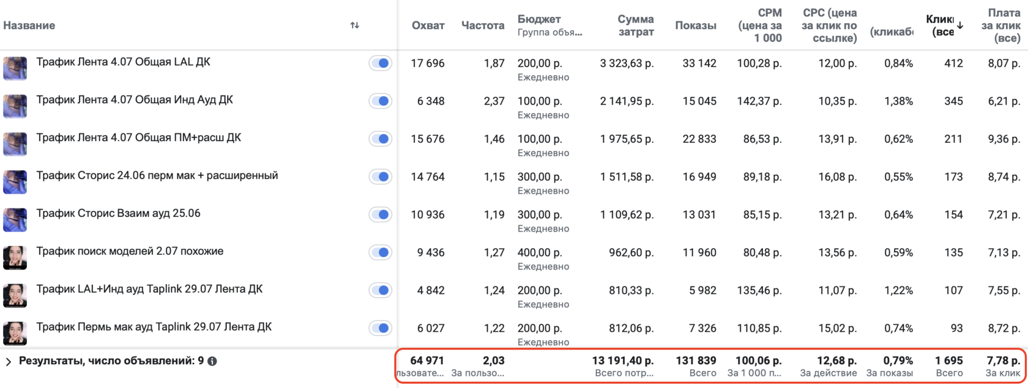This screenshot has width=1028, height=388.
Task: Open thumbnail of Трафик Лента 4.07 Общая LAL ДК
Action: pos(15,68)
